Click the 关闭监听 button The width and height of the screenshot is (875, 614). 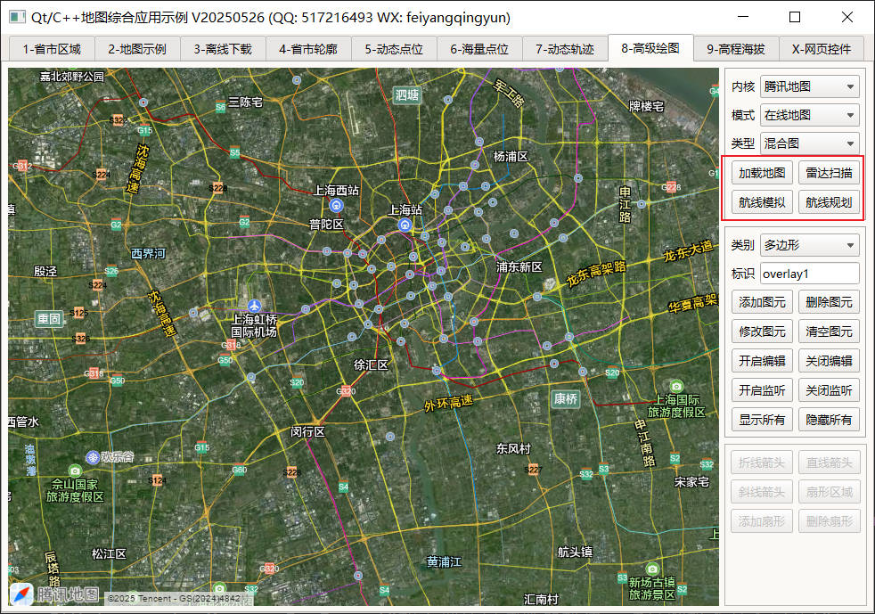(829, 390)
